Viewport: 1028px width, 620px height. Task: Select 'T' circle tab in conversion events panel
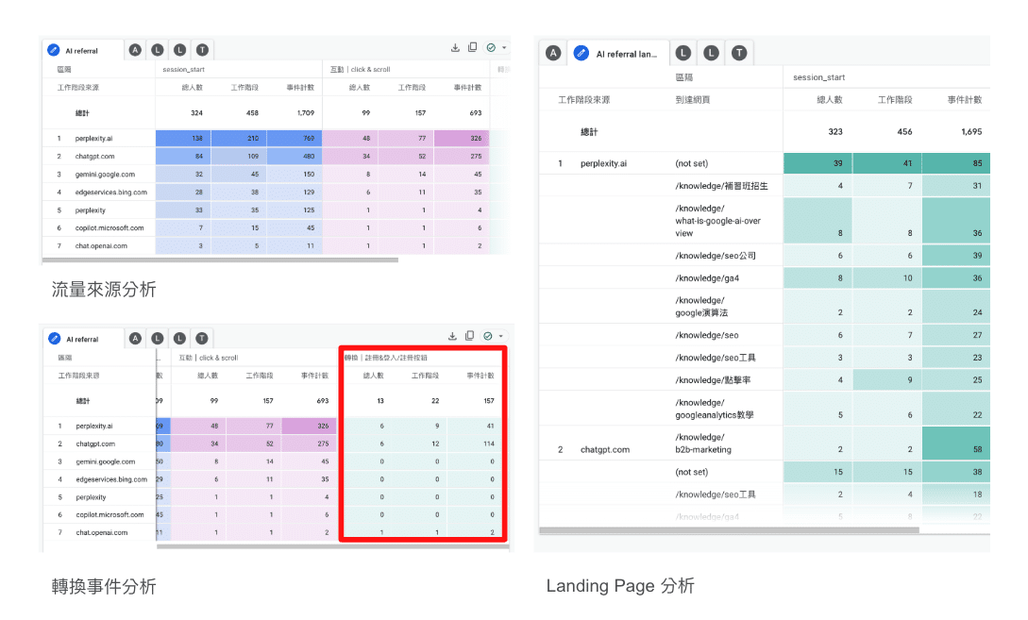pyautogui.click(x=202, y=338)
